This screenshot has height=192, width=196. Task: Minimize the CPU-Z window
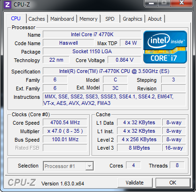pyautogui.click(x=151, y=3)
